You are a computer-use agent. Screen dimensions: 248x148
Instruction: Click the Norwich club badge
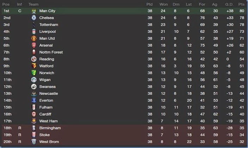coord(34,73)
